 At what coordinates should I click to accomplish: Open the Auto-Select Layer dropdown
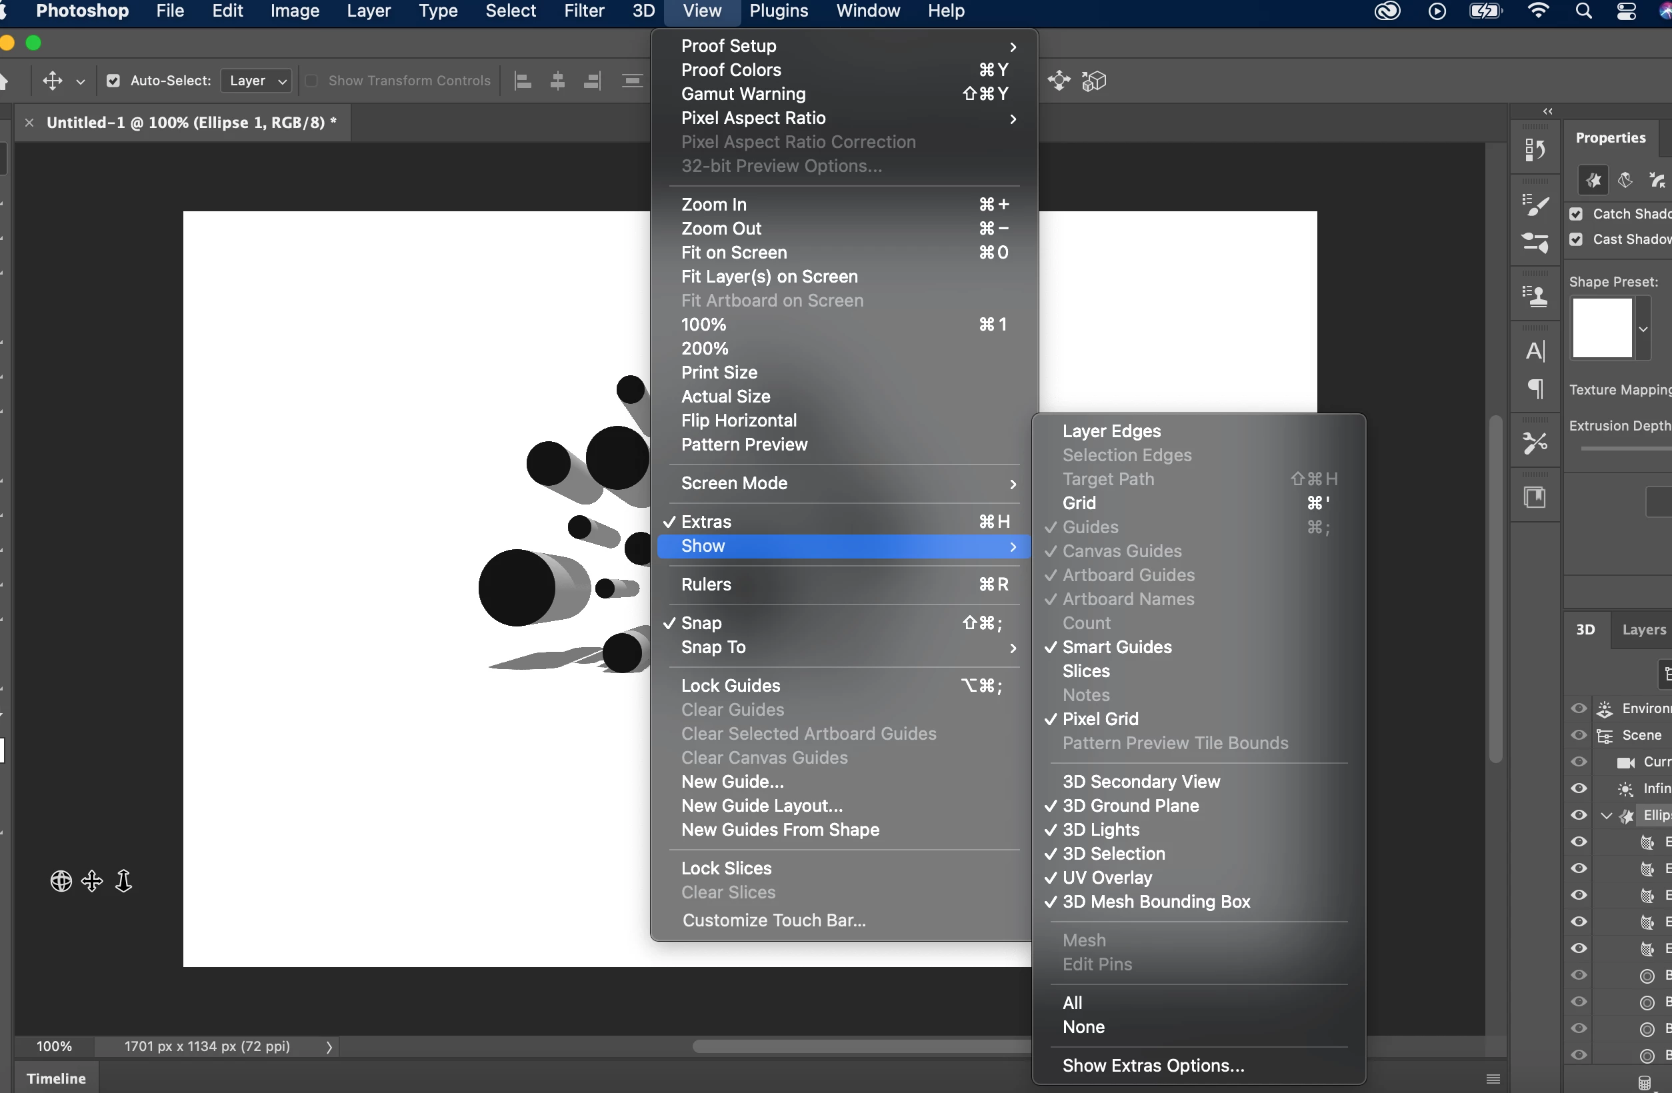coord(257,81)
